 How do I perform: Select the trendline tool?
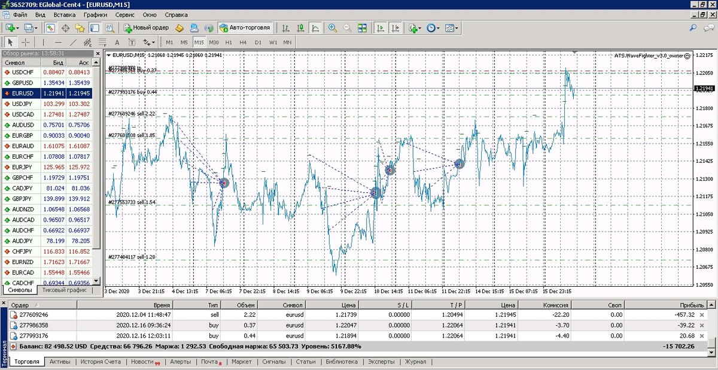tap(73, 43)
